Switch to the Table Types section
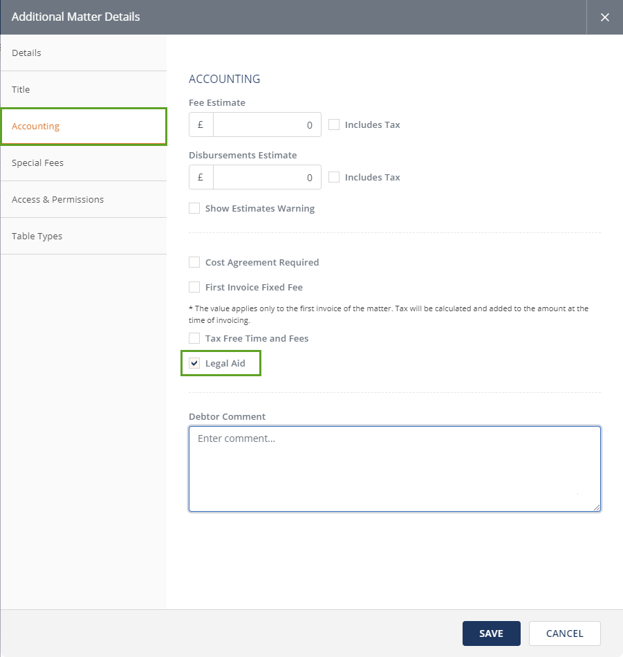 [83, 237]
